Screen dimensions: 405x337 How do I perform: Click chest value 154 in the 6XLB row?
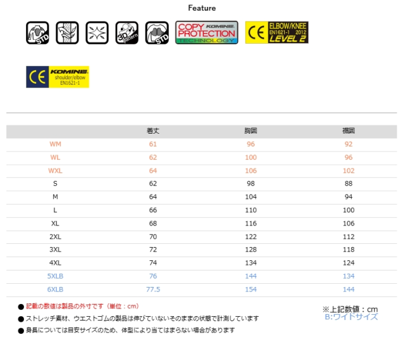tap(251, 289)
